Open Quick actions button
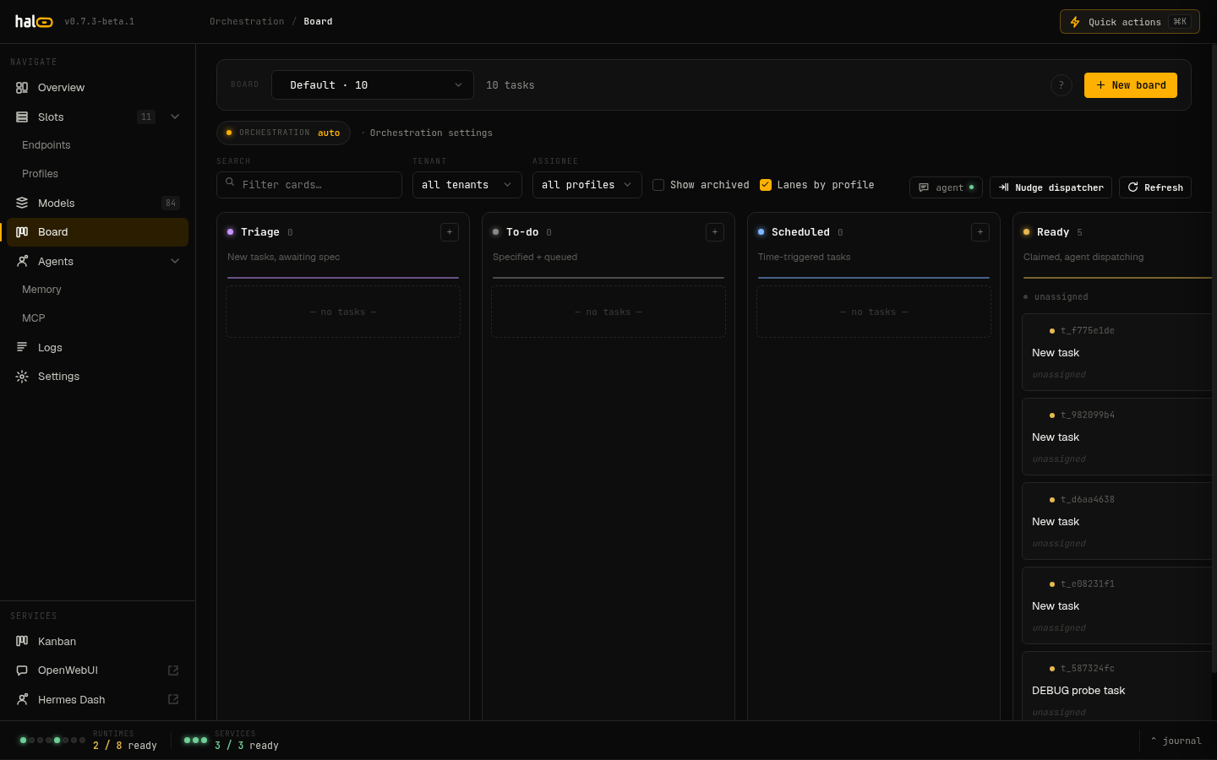 (1130, 22)
